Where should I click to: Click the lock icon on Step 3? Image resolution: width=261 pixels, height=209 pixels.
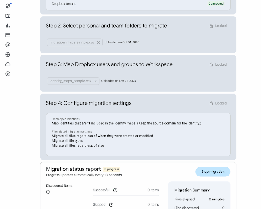coord(211,64)
